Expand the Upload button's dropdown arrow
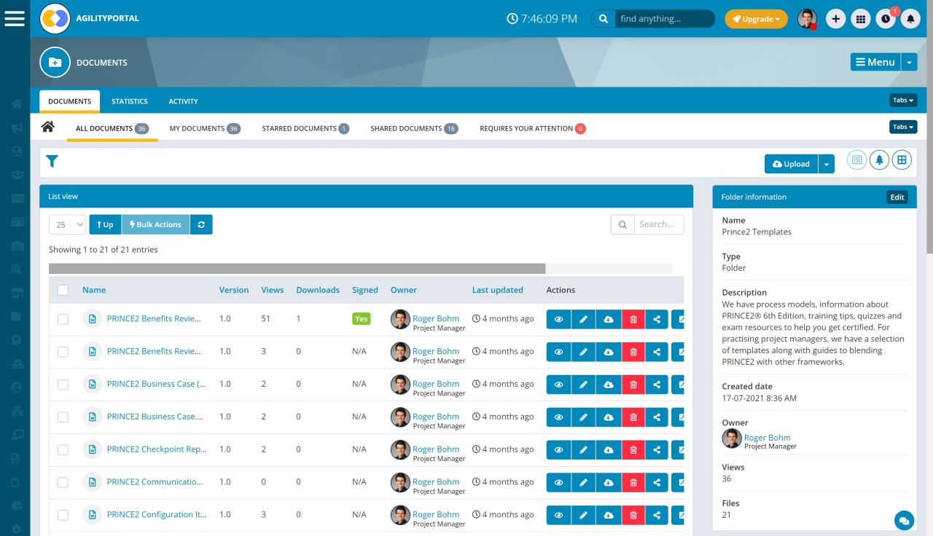This screenshot has height=536, width=933. [826, 164]
